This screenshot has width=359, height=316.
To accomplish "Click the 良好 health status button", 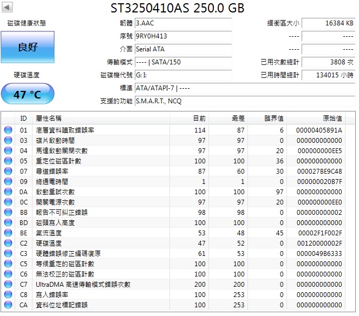I will pos(28,47).
